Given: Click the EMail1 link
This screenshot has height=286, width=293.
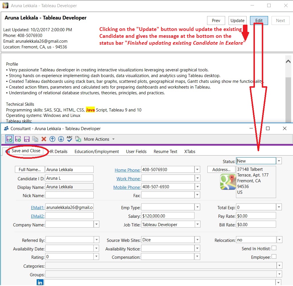Looking at the screenshot, I should (x=38, y=208).
